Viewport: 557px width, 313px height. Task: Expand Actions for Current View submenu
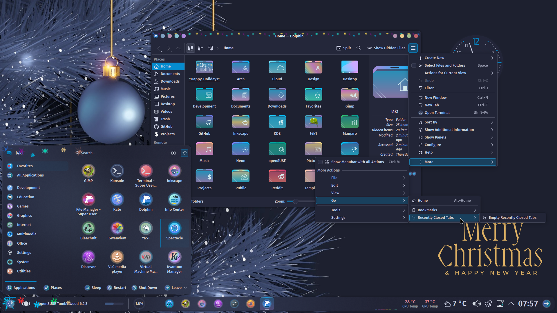(x=453, y=73)
